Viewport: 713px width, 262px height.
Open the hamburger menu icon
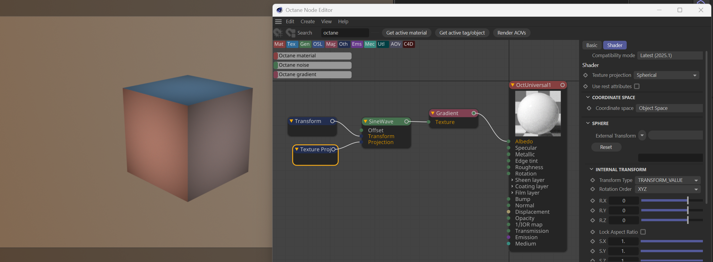tap(278, 21)
